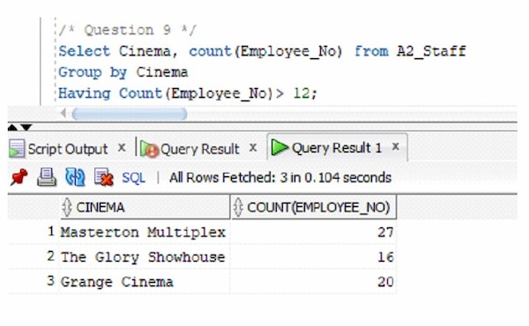Click the Question 9 comment line
The image size is (529, 326).
[x=127, y=30]
